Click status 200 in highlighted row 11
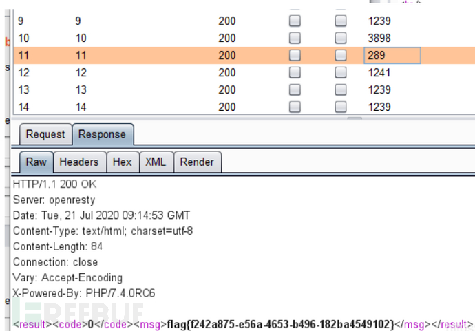 [227, 56]
